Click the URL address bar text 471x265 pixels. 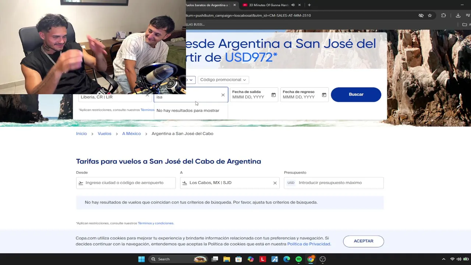coord(248,15)
